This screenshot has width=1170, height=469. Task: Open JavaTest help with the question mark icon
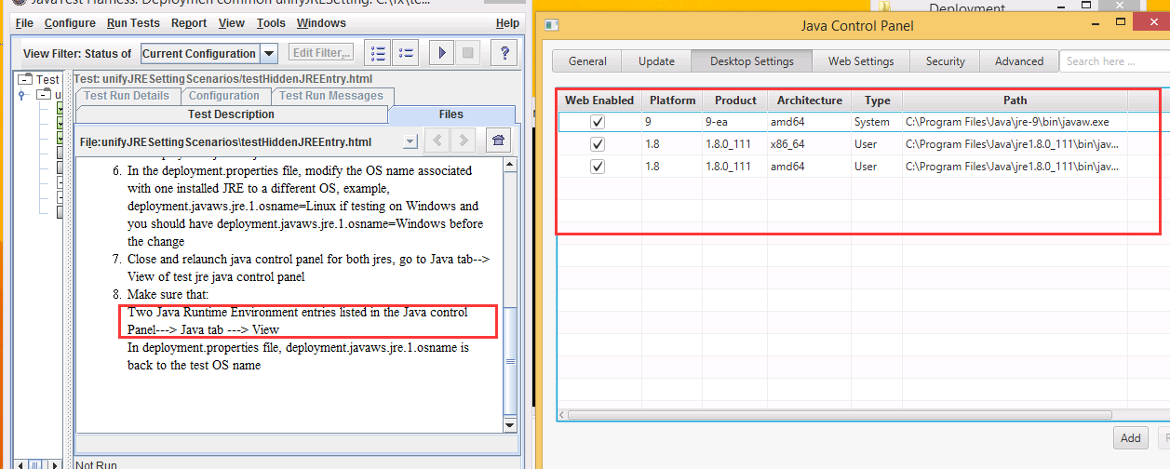(504, 53)
